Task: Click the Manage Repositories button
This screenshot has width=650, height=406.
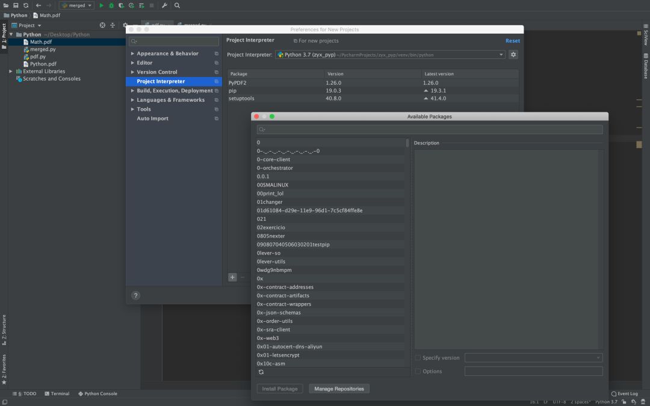Action: coord(339,389)
